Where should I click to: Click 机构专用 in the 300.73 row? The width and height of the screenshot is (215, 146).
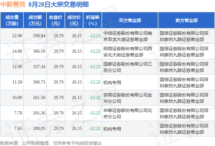click(x=112, y=83)
